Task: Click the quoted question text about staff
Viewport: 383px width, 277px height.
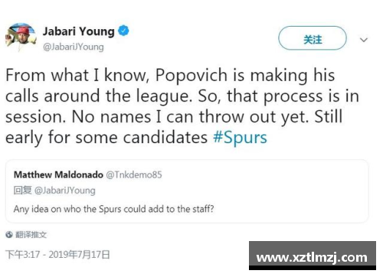Action: pyautogui.click(x=113, y=209)
